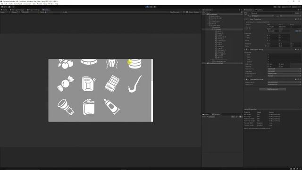This screenshot has width=302, height=170.
Task: Open the Child Alignment dropdown
Action: (x=284, y=74)
